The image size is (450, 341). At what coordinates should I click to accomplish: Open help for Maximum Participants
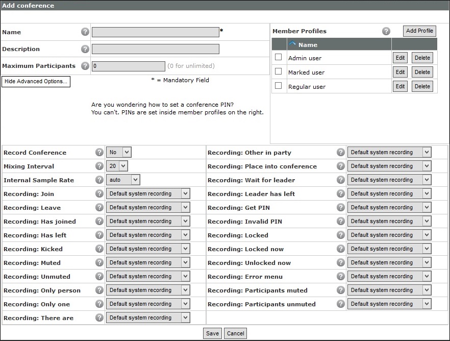85,66
